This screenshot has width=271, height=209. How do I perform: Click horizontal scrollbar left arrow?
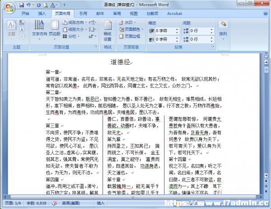(x=5, y=197)
